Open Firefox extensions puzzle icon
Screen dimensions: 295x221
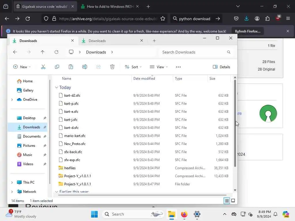pos(267,19)
